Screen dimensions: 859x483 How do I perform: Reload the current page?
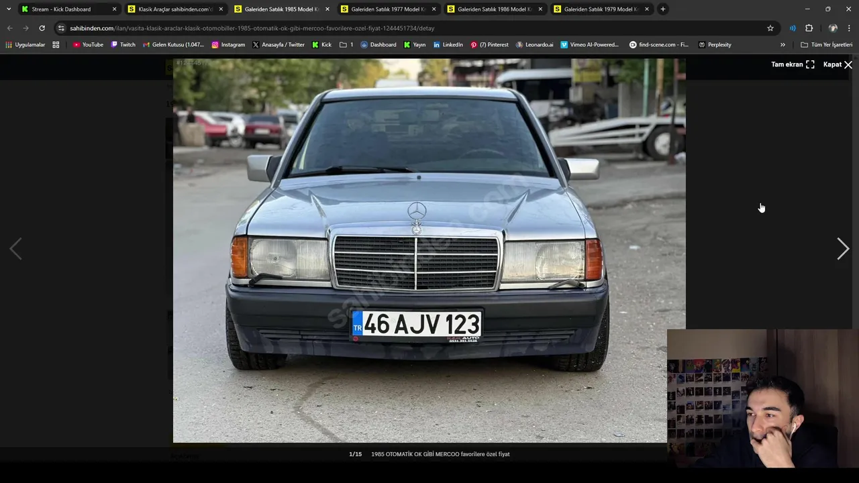point(42,28)
